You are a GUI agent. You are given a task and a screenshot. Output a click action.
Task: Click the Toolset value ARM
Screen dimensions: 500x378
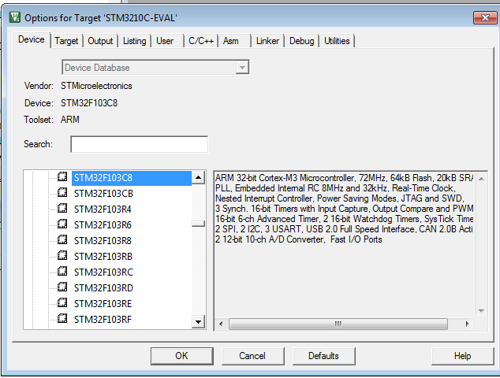point(70,120)
